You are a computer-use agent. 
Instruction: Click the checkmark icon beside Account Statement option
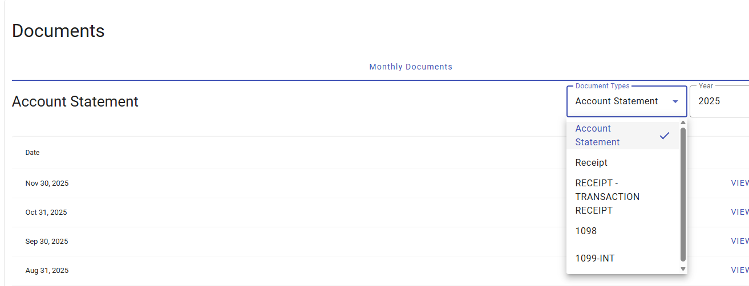tap(664, 136)
